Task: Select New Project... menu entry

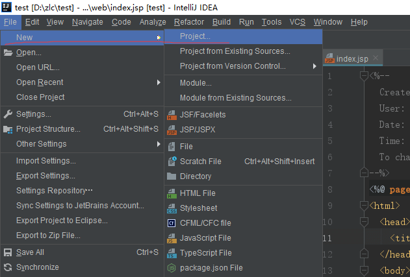Action: click(195, 36)
